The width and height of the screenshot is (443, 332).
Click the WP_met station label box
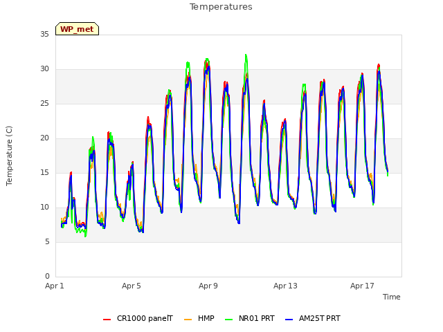click(77, 29)
